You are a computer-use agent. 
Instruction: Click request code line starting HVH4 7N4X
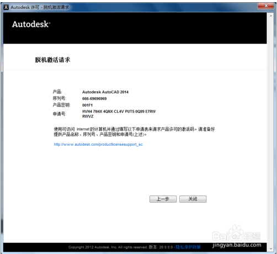point(119,112)
